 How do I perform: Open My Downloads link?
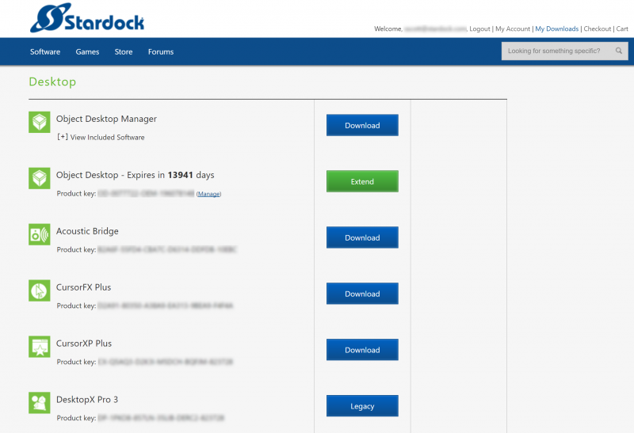point(556,28)
